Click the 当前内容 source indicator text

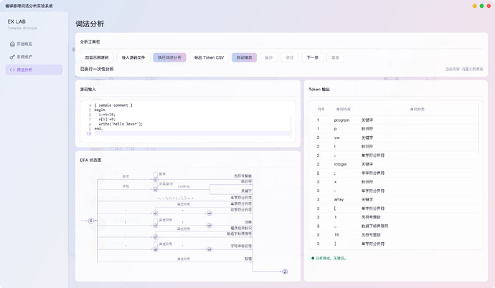(x=464, y=69)
